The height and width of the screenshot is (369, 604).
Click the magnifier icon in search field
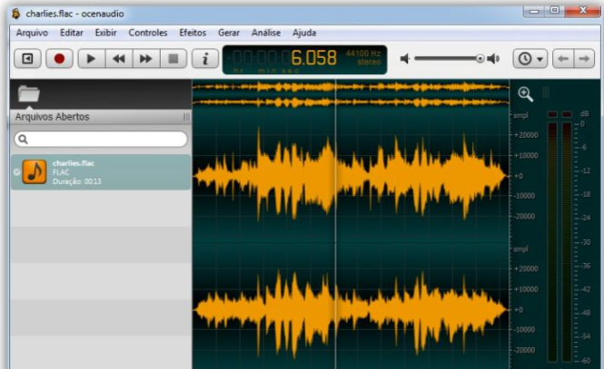pyautogui.click(x=23, y=139)
